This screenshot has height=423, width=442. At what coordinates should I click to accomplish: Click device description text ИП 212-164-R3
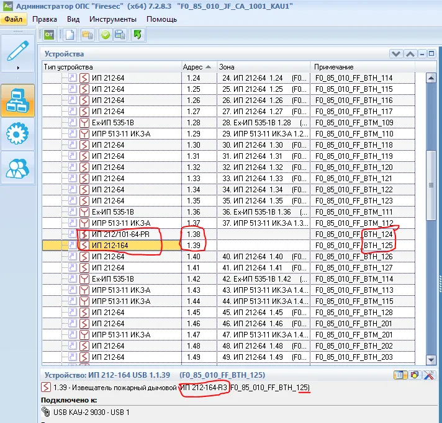tap(204, 388)
